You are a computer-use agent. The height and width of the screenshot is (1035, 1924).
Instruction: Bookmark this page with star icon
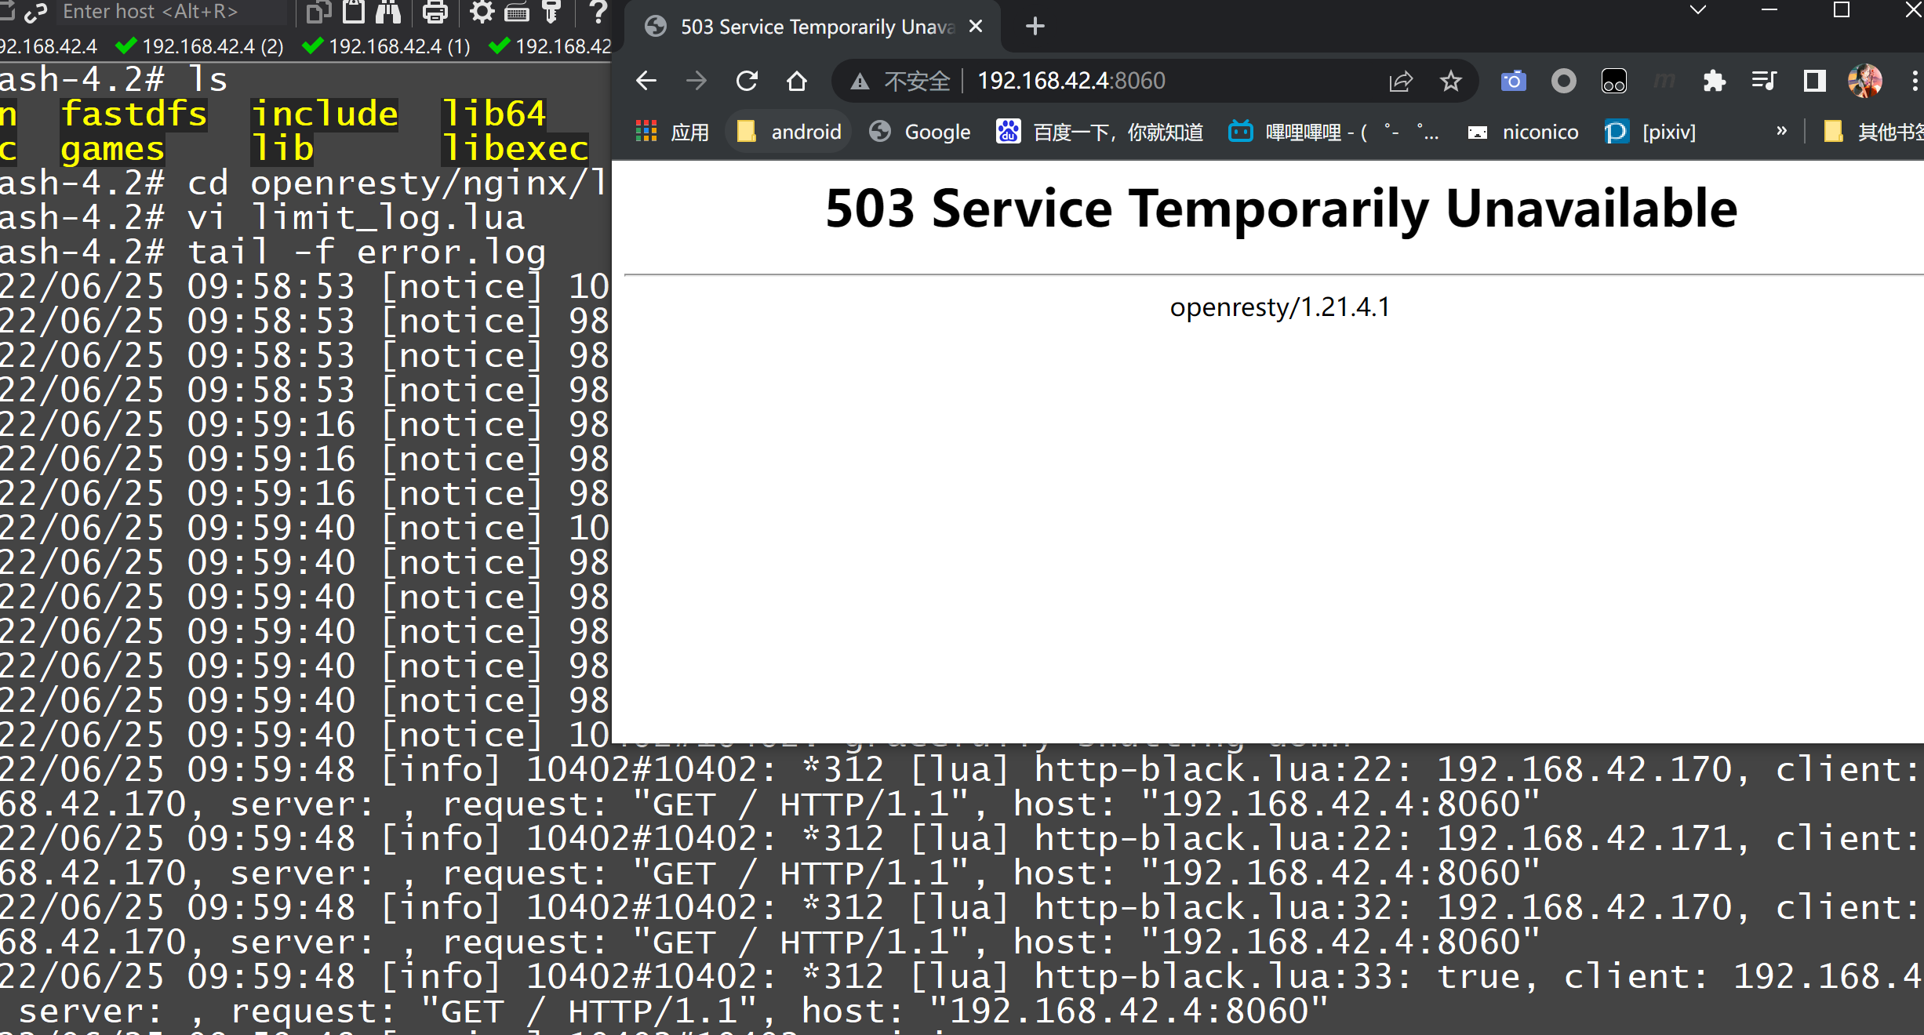(x=1451, y=81)
